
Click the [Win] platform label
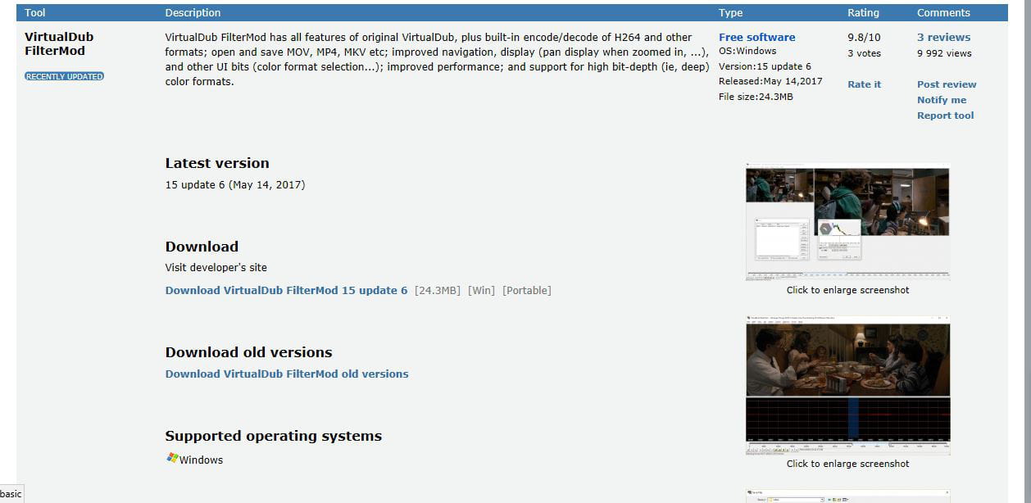point(481,290)
